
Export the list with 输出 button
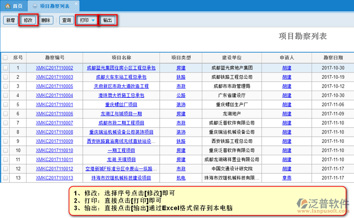107,20
